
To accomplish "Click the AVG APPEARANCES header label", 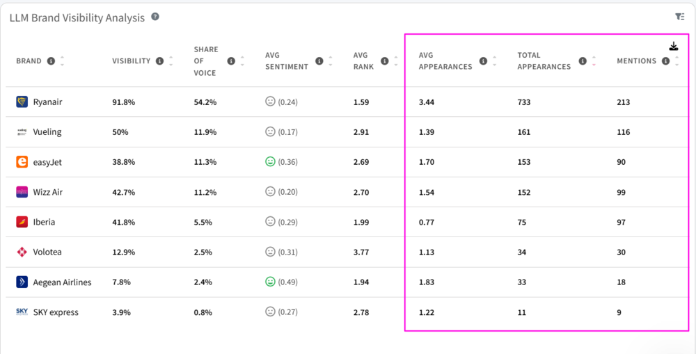I will 445,61.
